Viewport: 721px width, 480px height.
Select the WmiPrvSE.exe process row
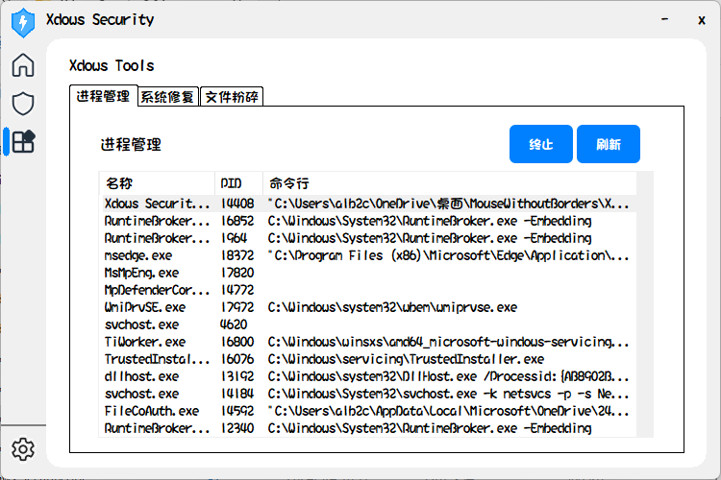coord(368,307)
